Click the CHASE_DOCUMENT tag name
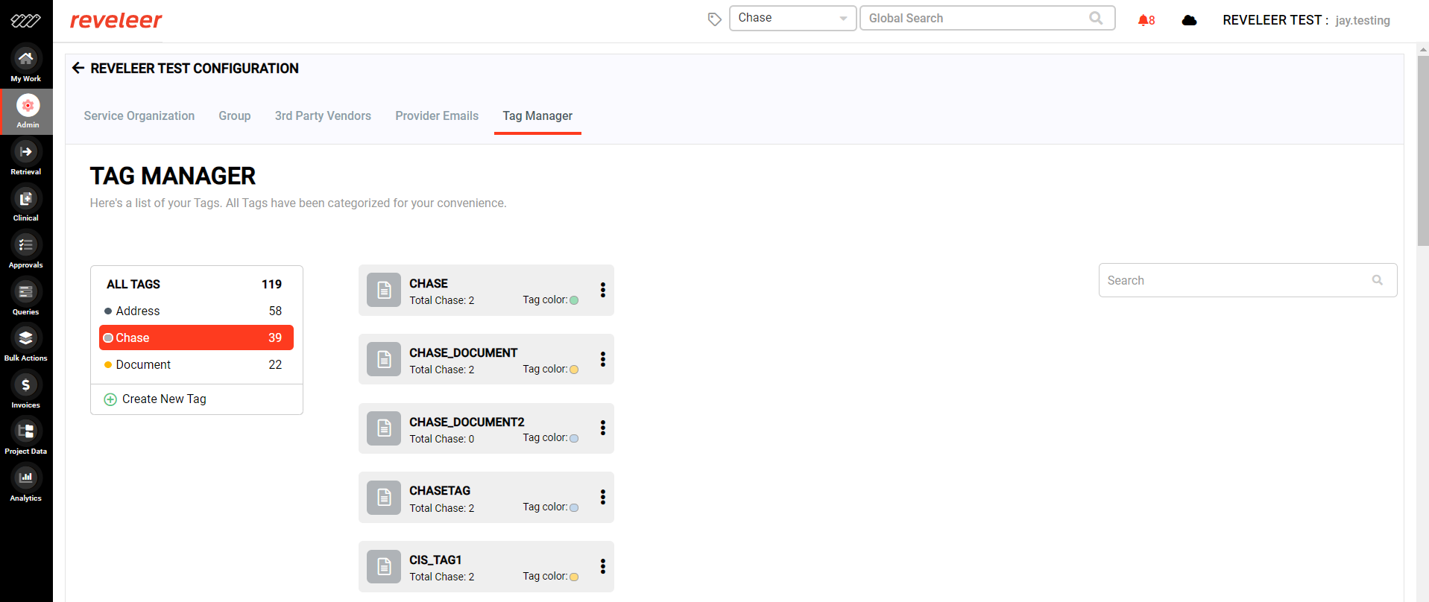The height and width of the screenshot is (602, 1429). (x=463, y=352)
